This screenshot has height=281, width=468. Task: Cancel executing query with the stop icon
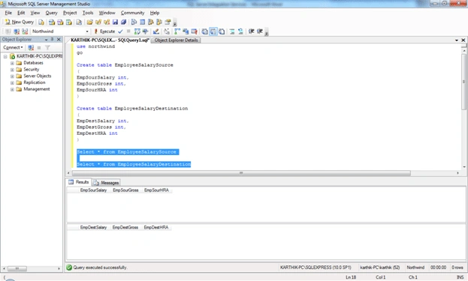128,31
